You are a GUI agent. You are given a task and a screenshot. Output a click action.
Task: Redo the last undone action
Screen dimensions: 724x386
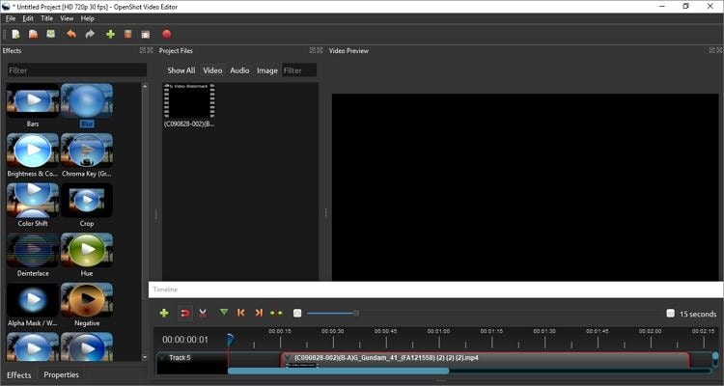point(90,34)
